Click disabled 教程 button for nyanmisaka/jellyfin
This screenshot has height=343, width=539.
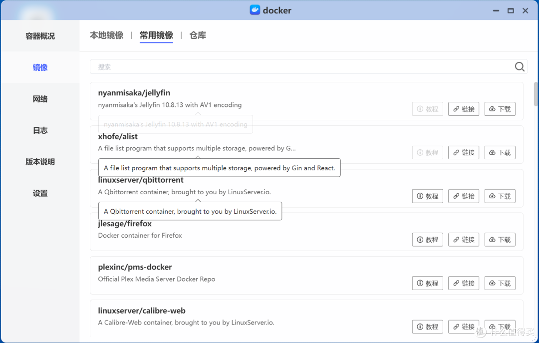point(428,109)
